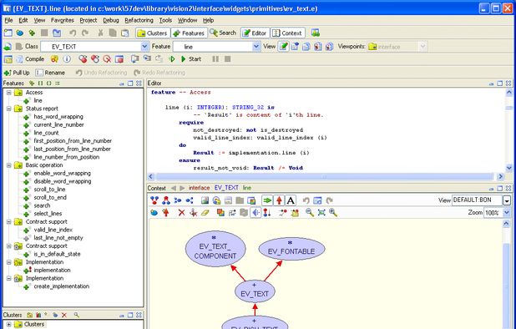
Task: Click the EV_TEXT link in Context header
Action: (226, 188)
